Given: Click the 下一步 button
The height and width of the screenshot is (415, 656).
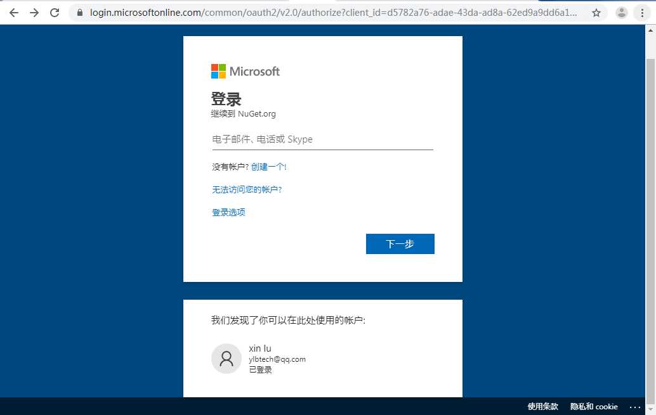Looking at the screenshot, I should 400,244.
